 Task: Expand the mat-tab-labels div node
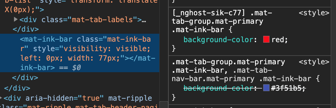click(16, 19)
